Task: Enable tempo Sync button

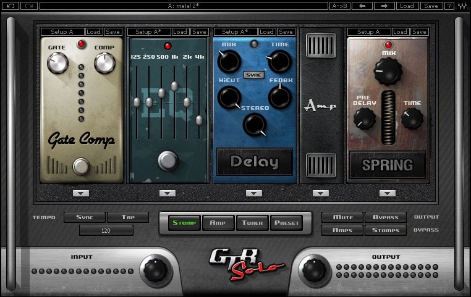Action: 85,217
